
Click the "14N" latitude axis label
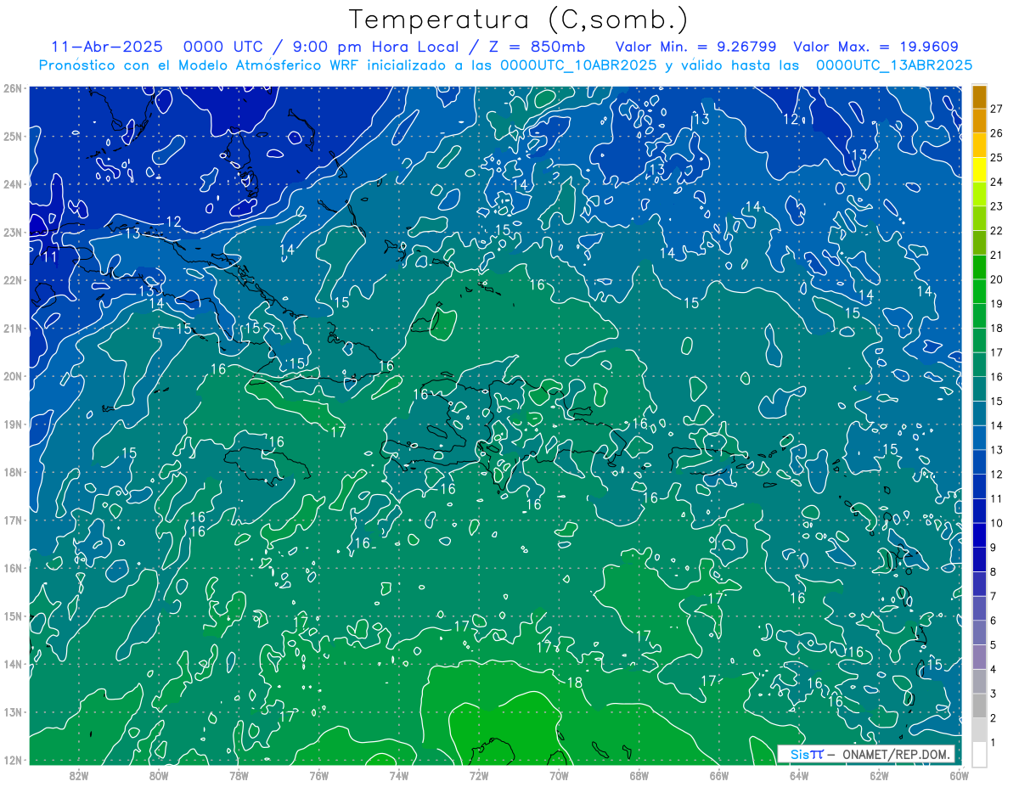[x=13, y=664]
